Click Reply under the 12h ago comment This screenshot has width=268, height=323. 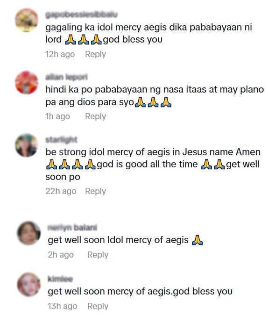click(95, 54)
